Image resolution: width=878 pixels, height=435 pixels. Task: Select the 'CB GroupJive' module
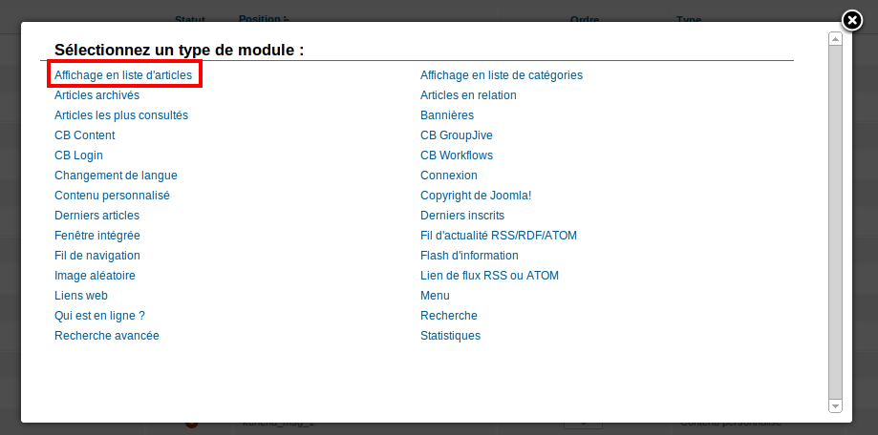pyautogui.click(x=457, y=135)
